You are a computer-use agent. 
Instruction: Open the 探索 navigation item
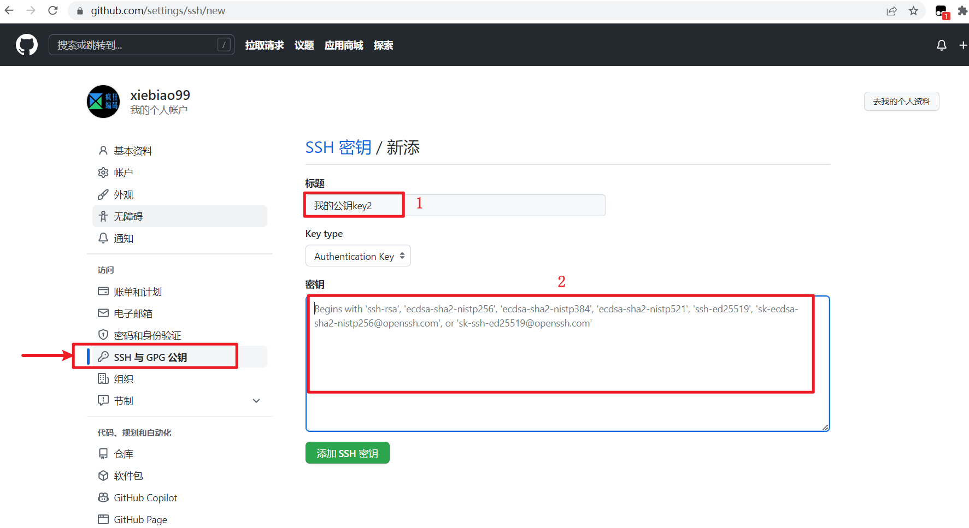383,45
